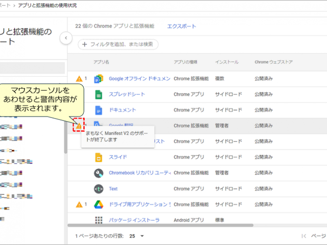The height and width of the screenshot is (245, 327).
Task: Click the blue ドキュメント app icon
Action: (99, 110)
